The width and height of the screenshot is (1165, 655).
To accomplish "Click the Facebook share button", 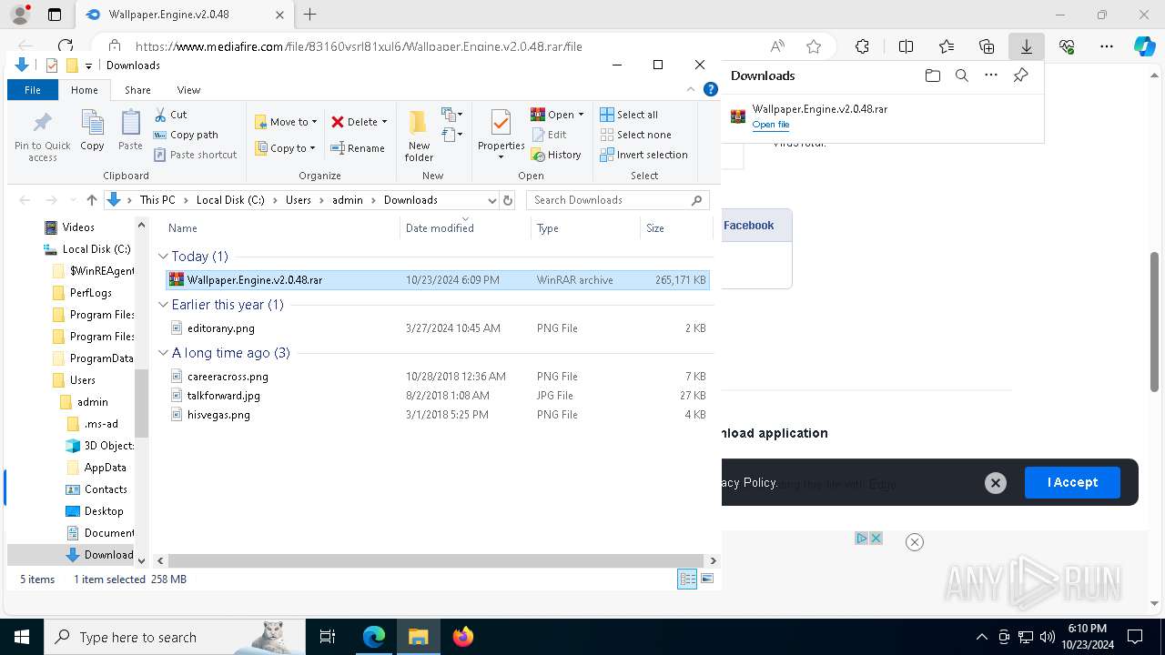I will pos(749,226).
